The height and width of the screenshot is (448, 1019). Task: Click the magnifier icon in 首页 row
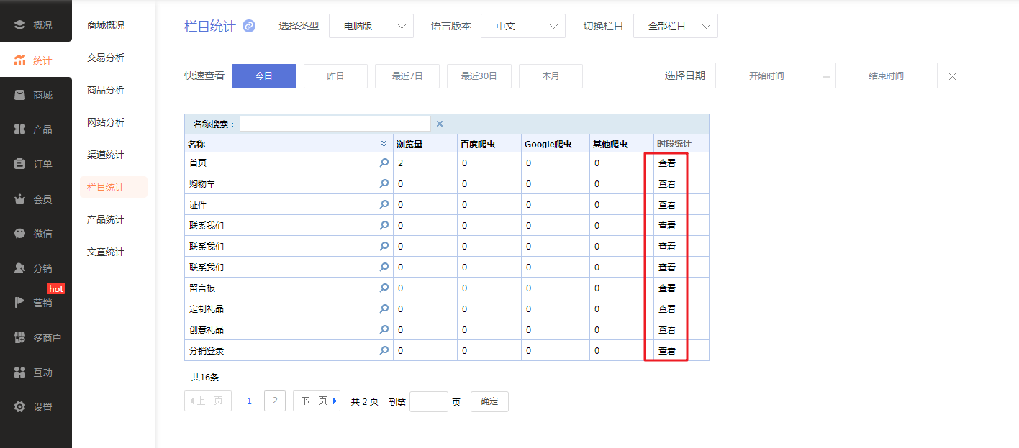pyautogui.click(x=384, y=163)
